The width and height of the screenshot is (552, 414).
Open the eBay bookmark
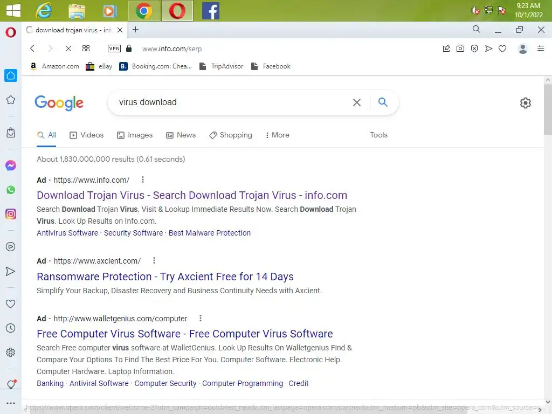[x=99, y=66]
